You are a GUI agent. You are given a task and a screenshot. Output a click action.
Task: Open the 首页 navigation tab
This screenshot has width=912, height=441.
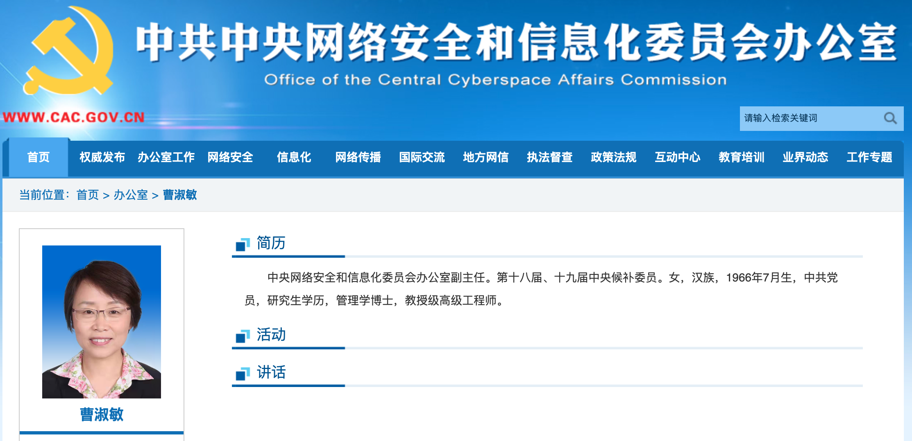coord(39,157)
